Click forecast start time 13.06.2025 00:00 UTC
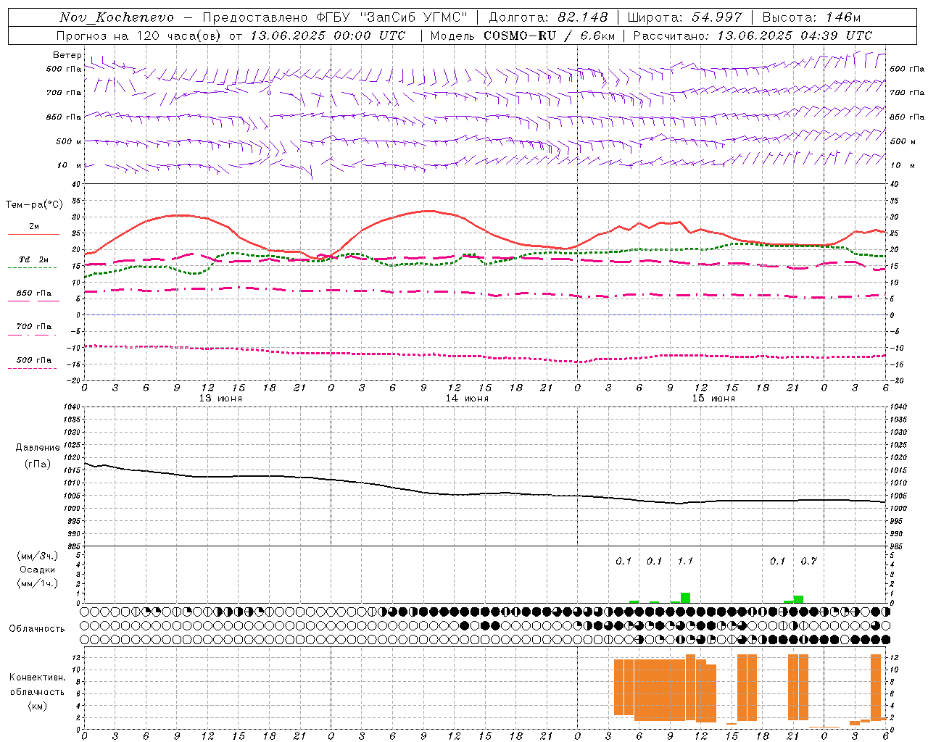Screen dimensions: 928x742 coord(328,36)
